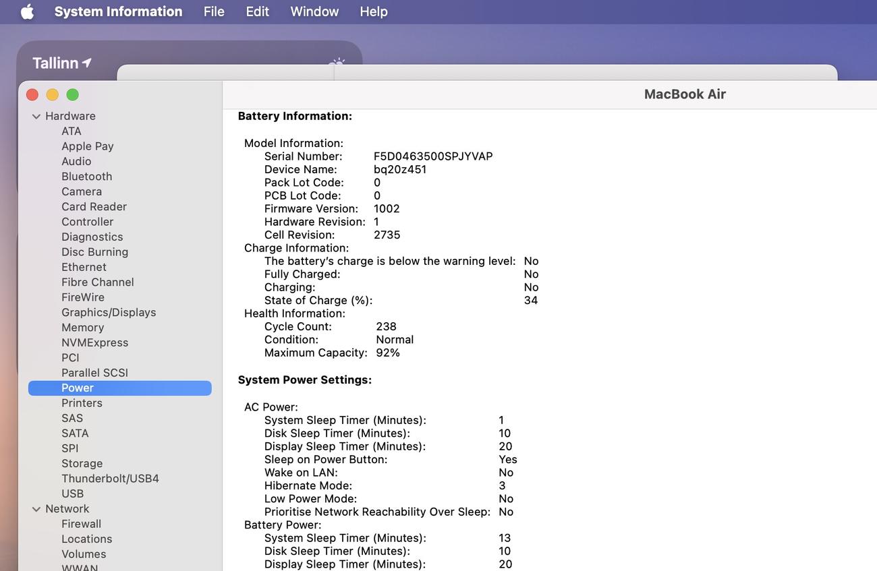Click the Hardware section label
Screen dimensions: 877x571
point(70,116)
